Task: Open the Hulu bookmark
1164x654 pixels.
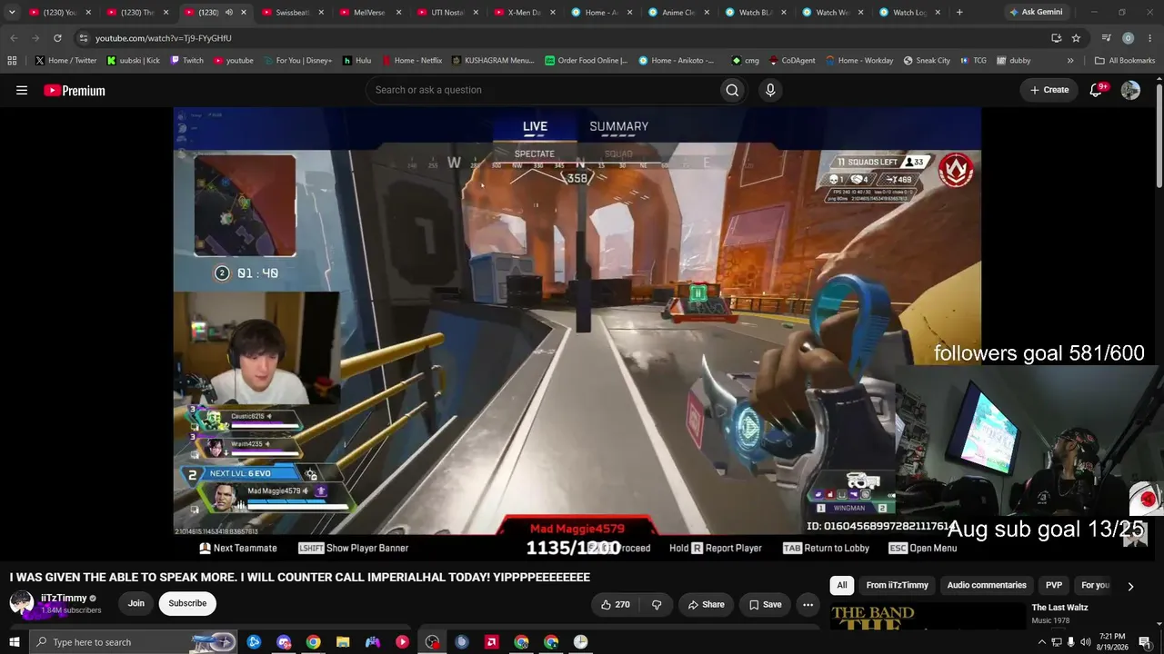Action: (x=356, y=61)
